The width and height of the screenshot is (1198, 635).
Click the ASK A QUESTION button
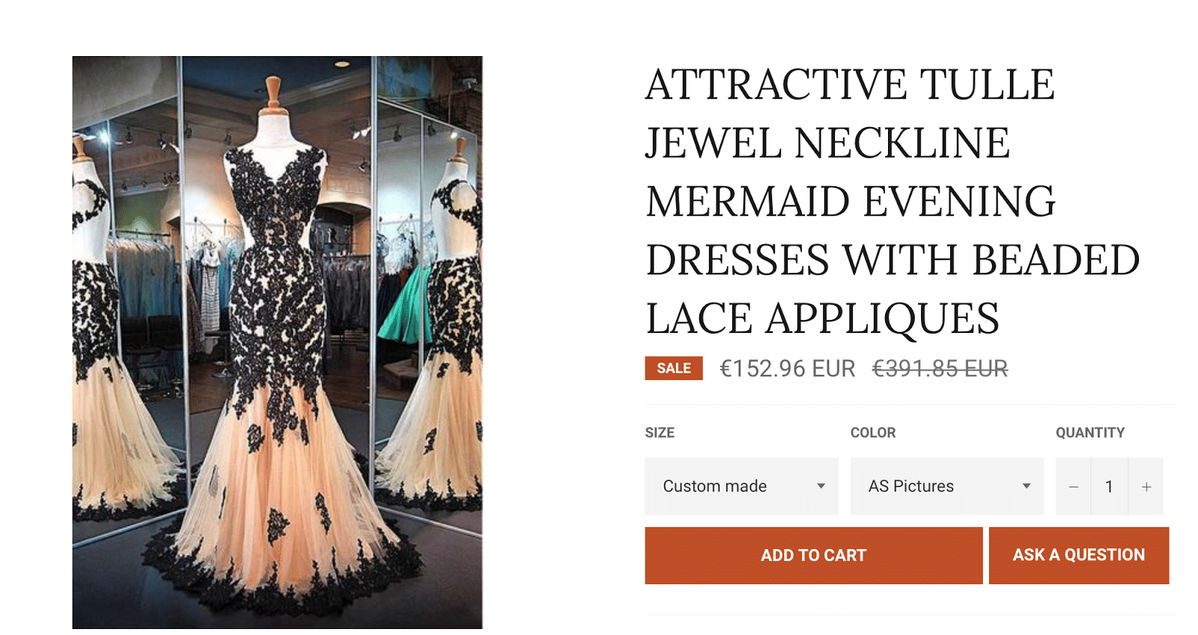(1079, 556)
